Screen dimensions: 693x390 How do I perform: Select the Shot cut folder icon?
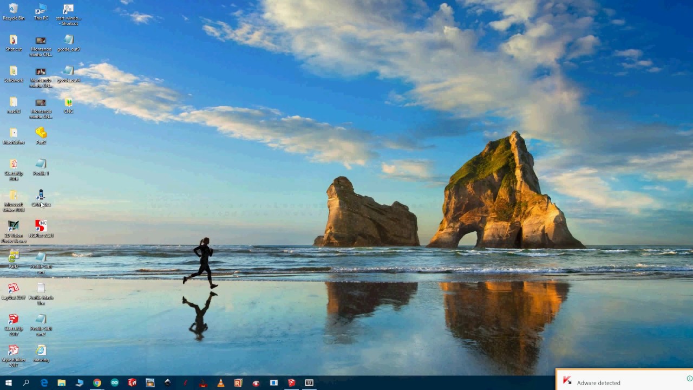pos(14,43)
